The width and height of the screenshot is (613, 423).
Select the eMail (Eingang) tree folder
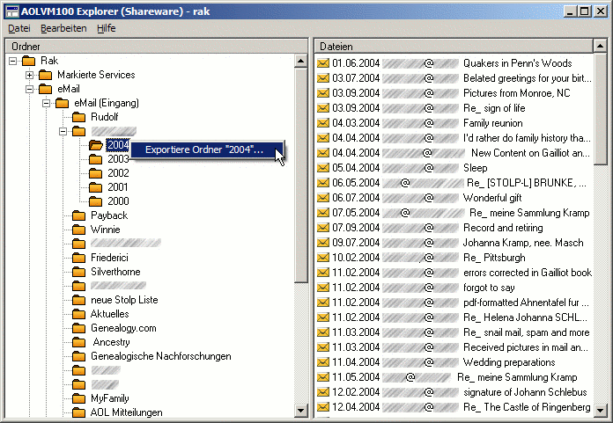point(107,103)
